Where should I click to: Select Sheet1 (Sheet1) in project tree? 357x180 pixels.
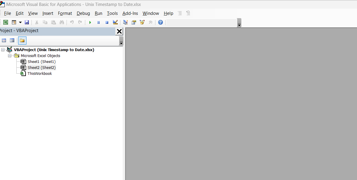pos(42,62)
